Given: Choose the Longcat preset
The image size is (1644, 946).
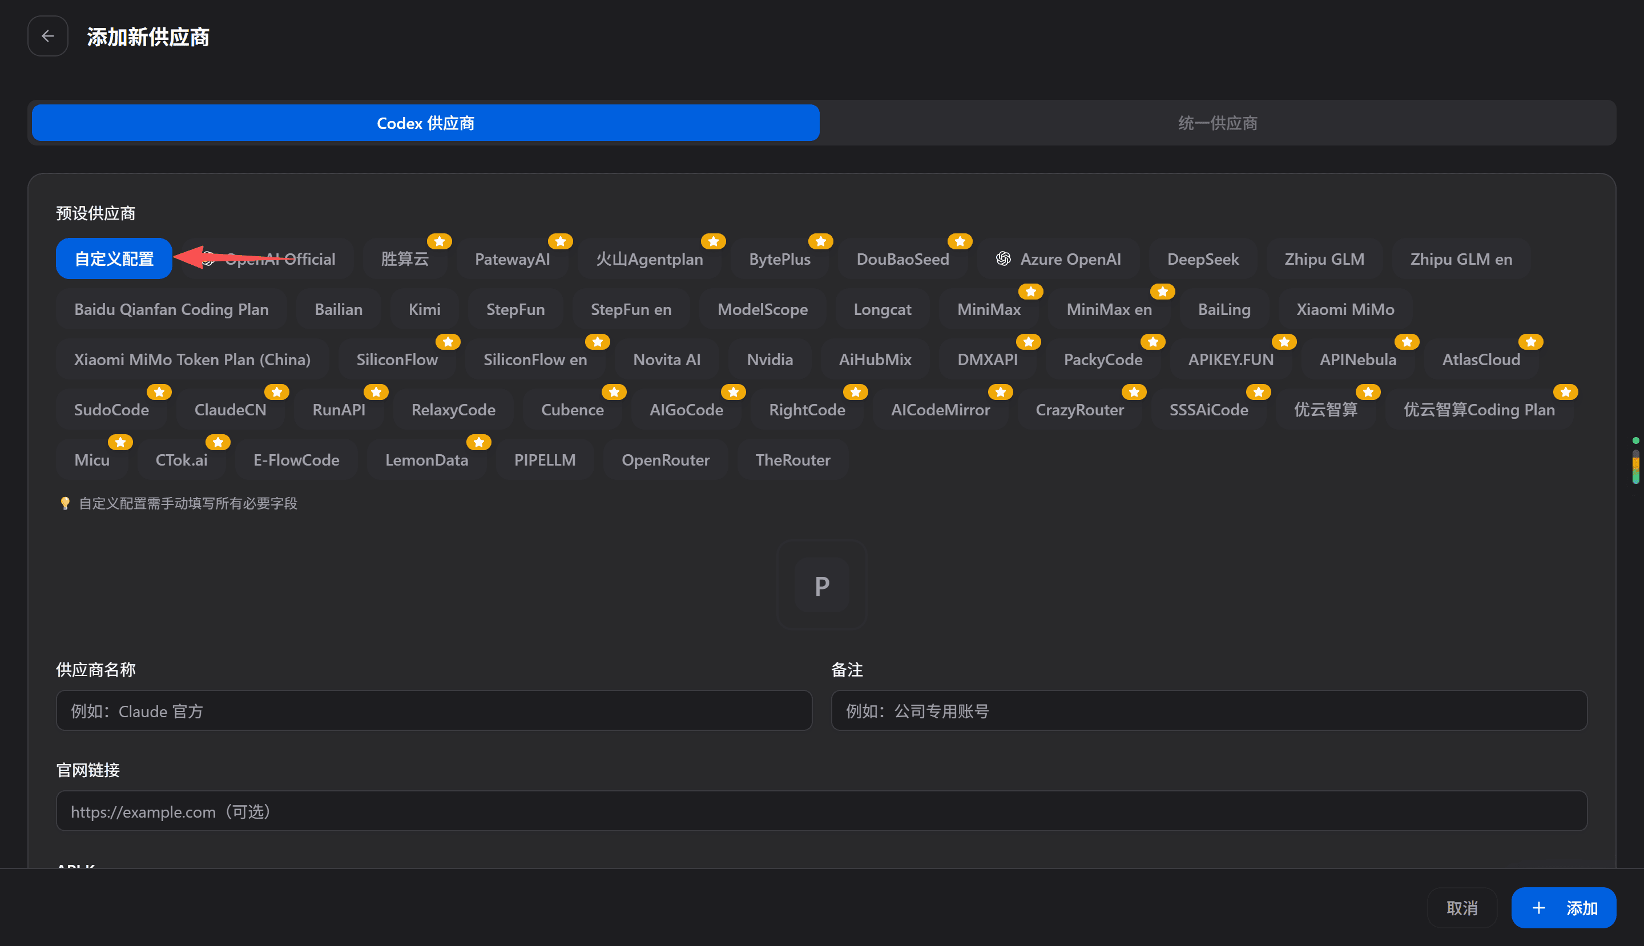Looking at the screenshot, I should 881,309.
